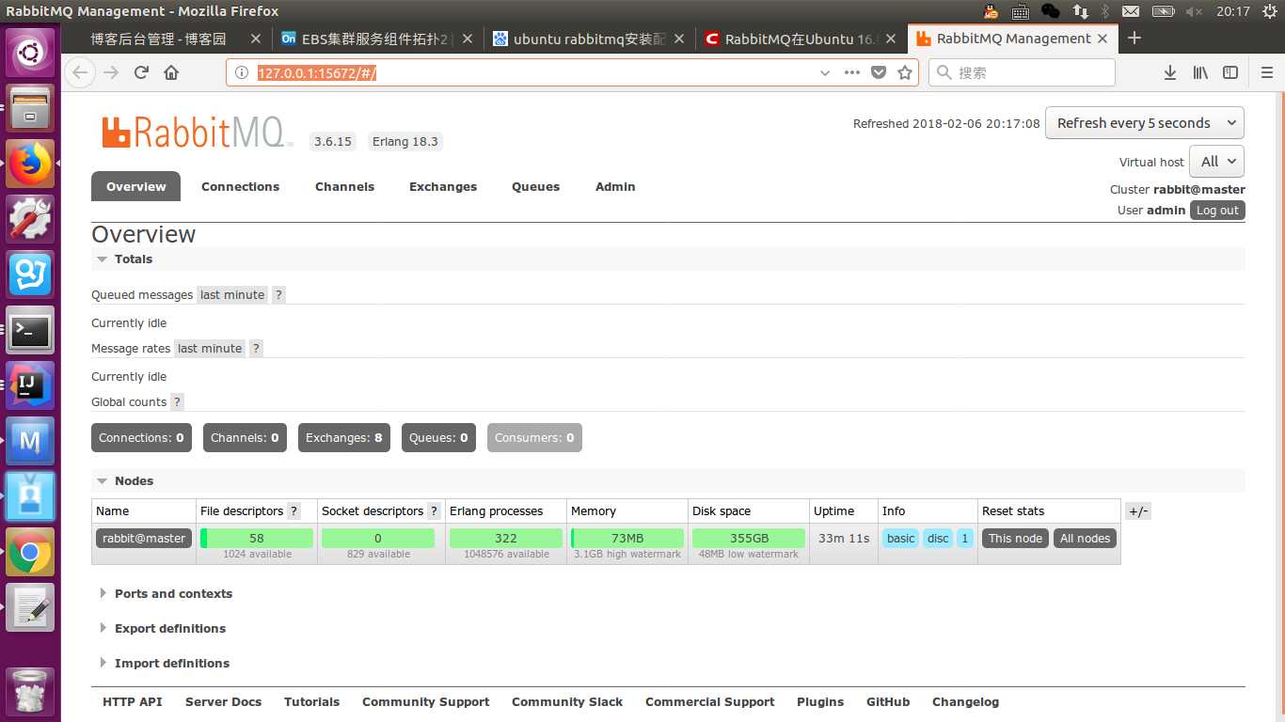Click the 127.0.0.1:15672 address bar

pyautogui.click(x=572, y=72)
